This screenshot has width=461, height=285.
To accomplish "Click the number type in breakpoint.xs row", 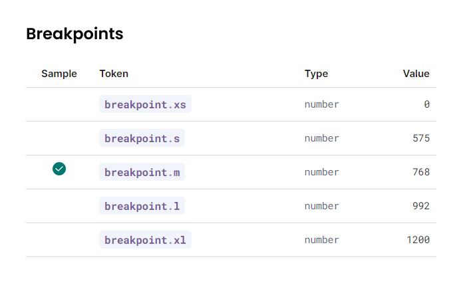I will tap(322, 104).
